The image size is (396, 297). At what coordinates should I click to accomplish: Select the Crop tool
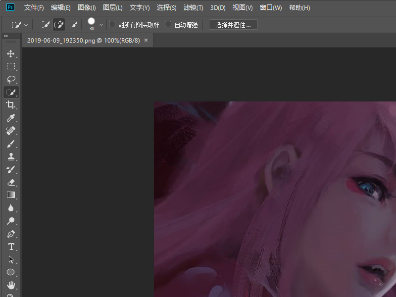[10, 105]
